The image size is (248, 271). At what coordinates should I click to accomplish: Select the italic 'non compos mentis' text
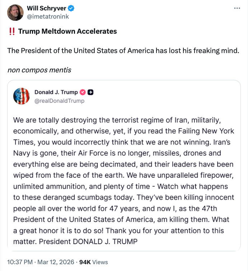39,70
